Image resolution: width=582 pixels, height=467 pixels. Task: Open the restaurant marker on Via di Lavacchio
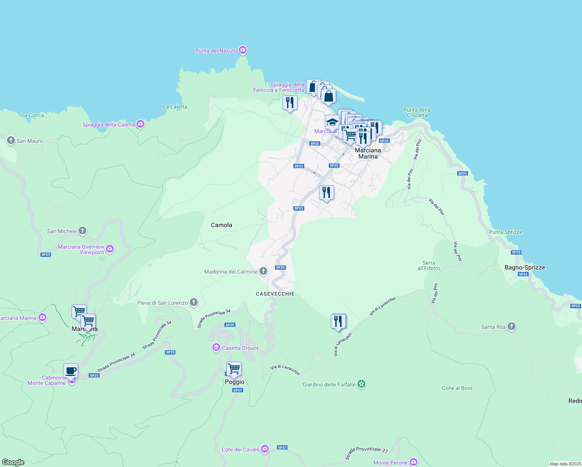[338, 322]
